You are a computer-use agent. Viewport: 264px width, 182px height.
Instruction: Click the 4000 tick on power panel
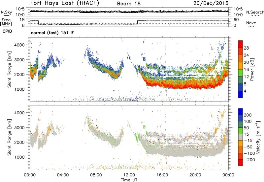[19, 45]
